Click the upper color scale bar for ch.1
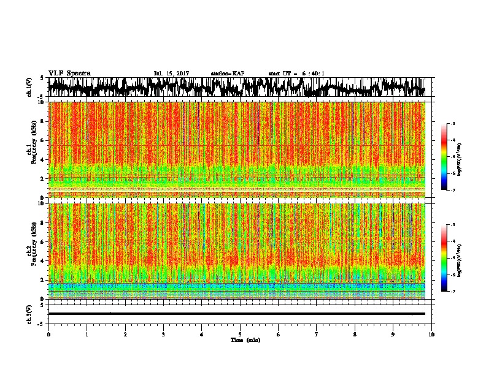486x375 pixels. [x=444, y=157]
